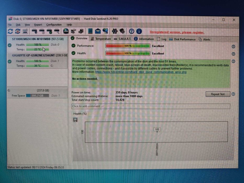The height and width of the screenshot is (183, 244).
Task: Click the globe on disk toolbar icon
Action: (x=66, y=31)
